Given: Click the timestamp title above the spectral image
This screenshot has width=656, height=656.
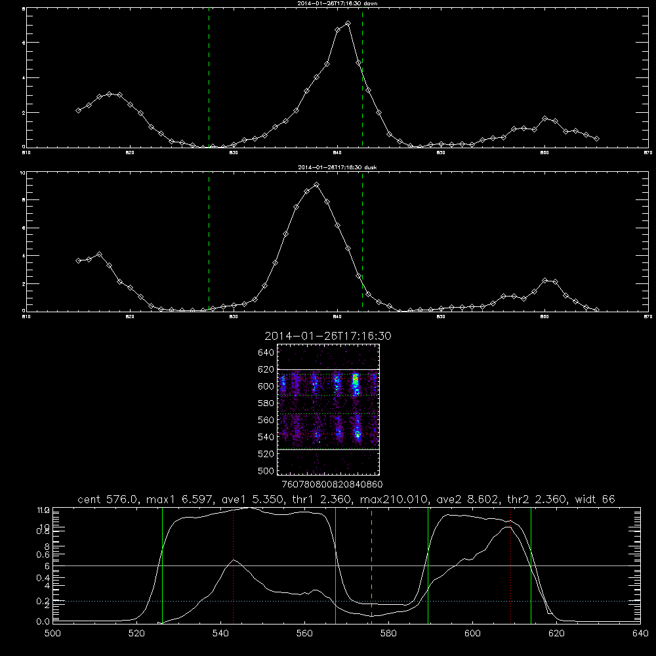Looking at the screenshot, I should [328, 336].
